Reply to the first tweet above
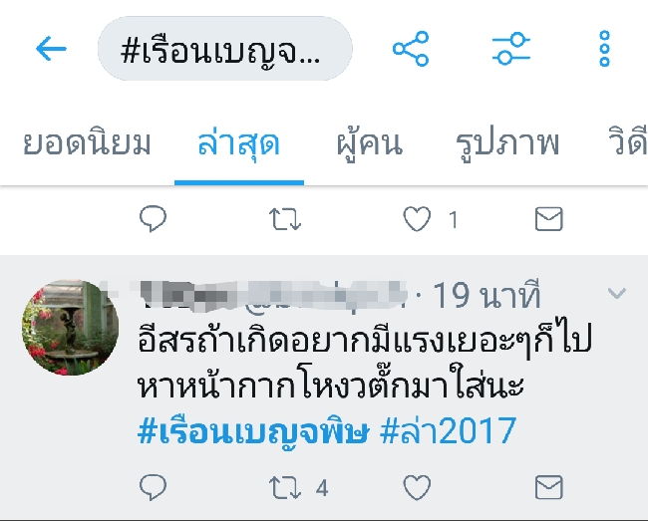Viewport: 648px width, 521px height. click(x=153, y=218)
